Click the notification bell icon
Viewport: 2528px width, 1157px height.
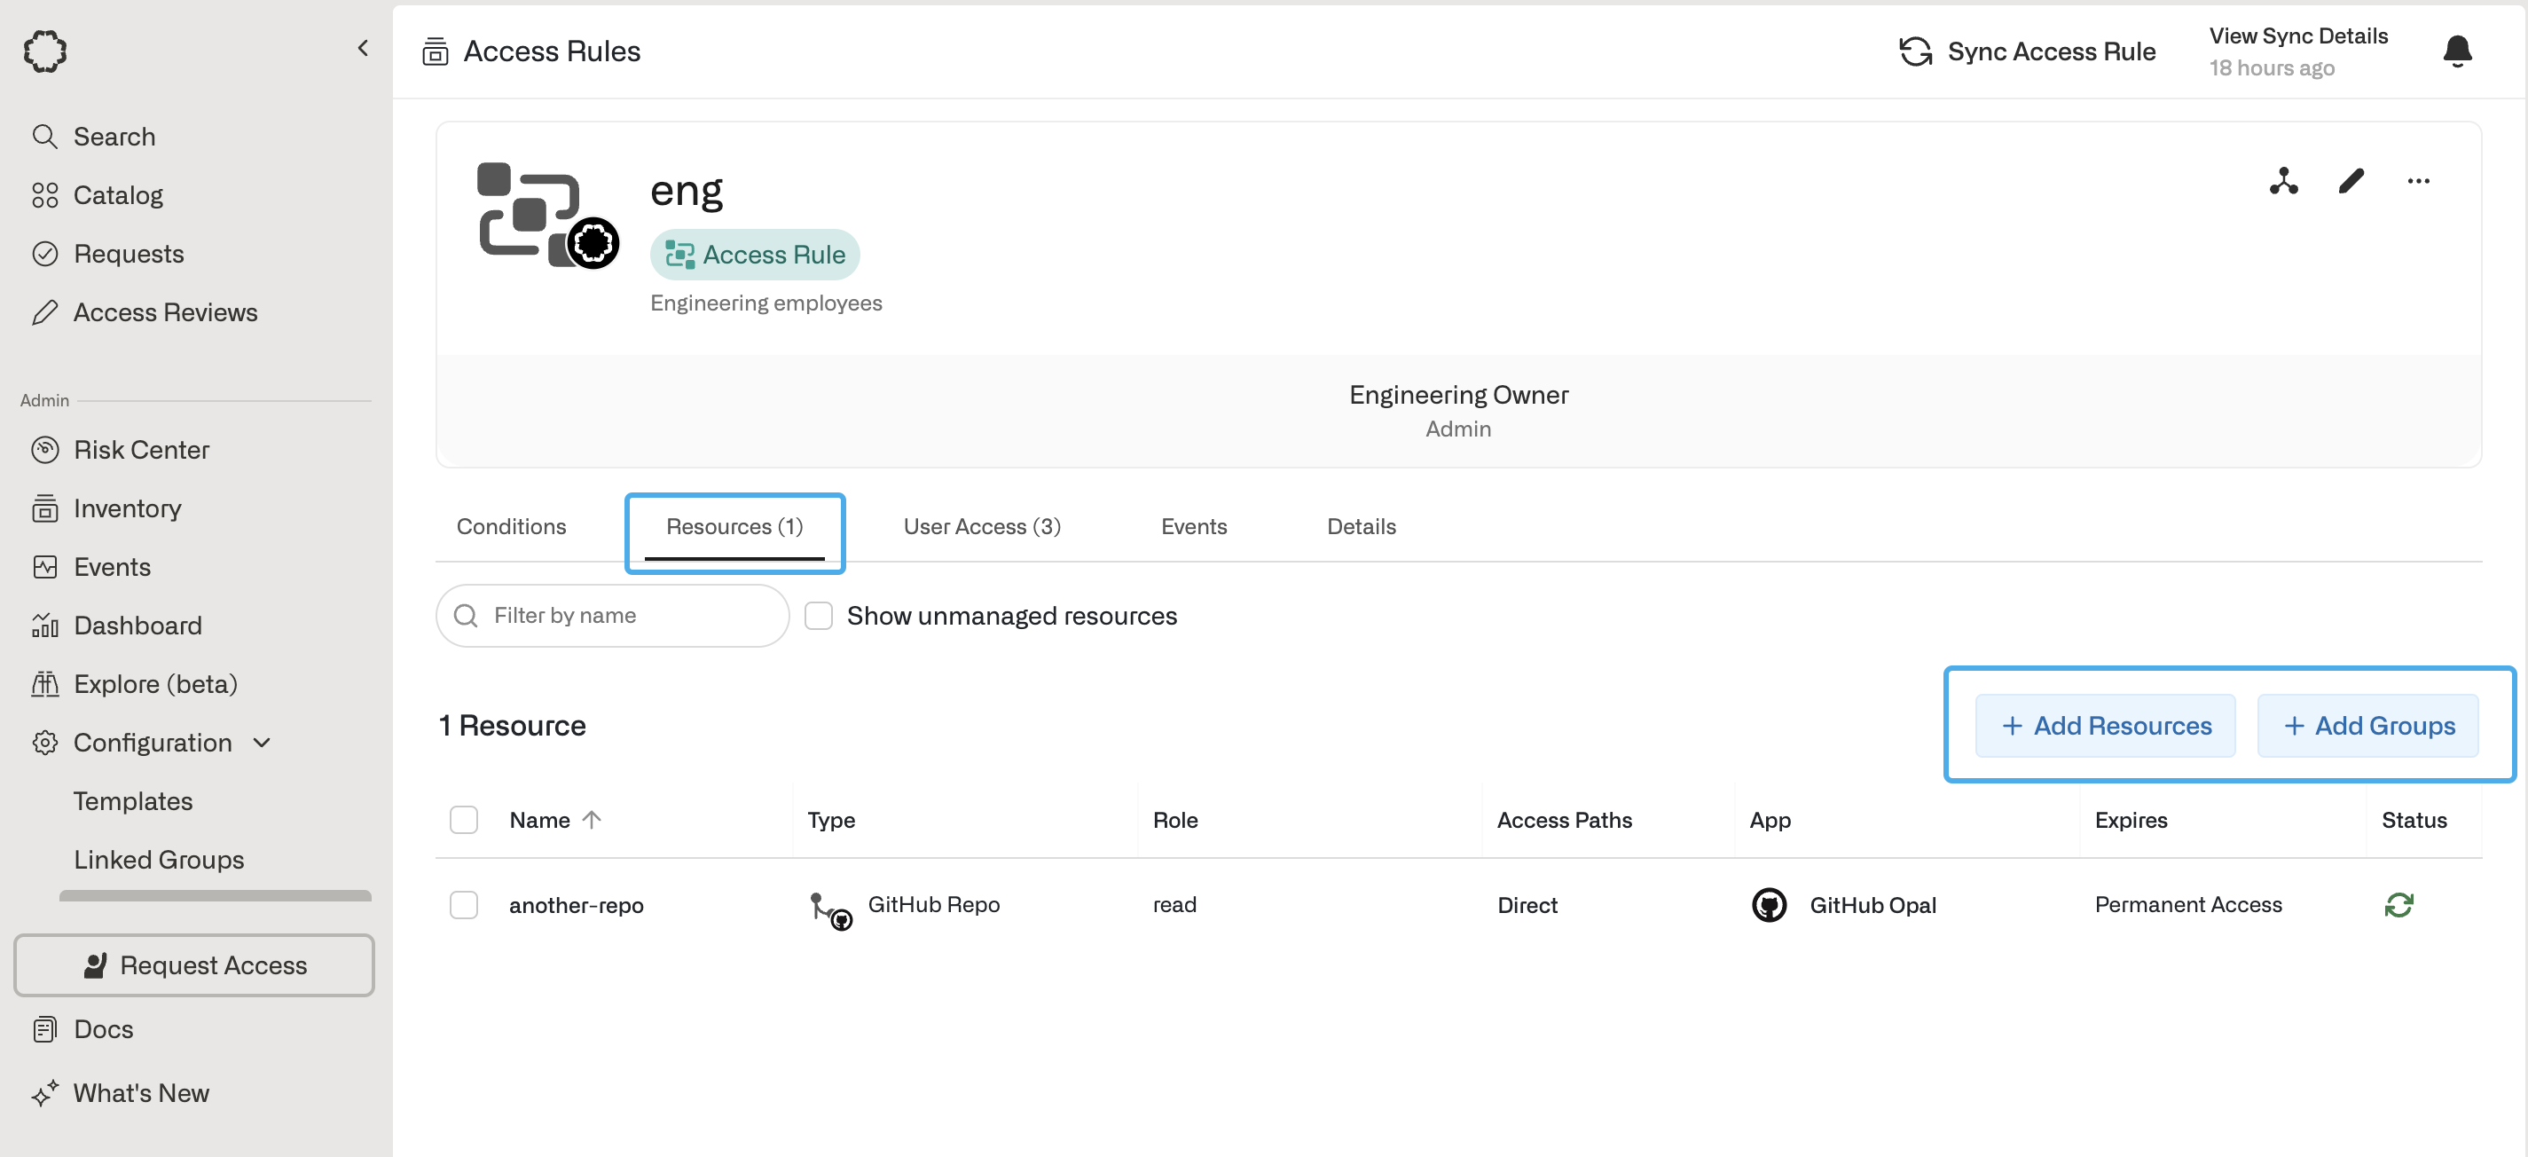click(2455, 51)
